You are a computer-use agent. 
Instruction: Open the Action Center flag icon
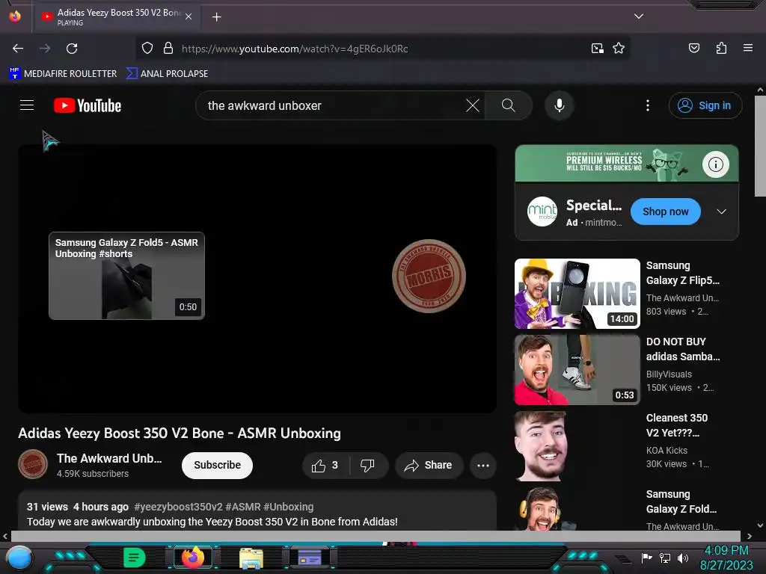[x=646, y=558]
